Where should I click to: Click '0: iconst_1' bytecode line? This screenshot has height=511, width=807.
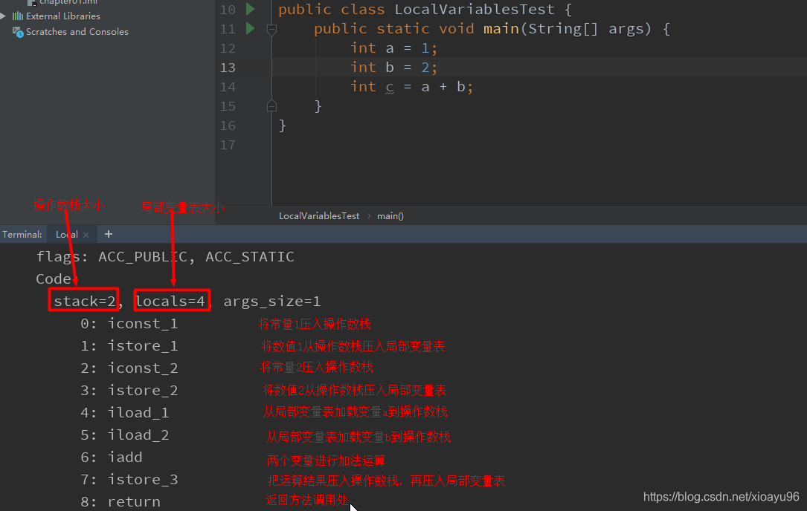click(x=129, y=323)
